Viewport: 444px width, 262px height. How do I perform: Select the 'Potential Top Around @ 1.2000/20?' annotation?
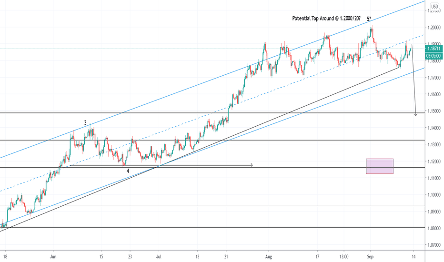coord(326,19)
